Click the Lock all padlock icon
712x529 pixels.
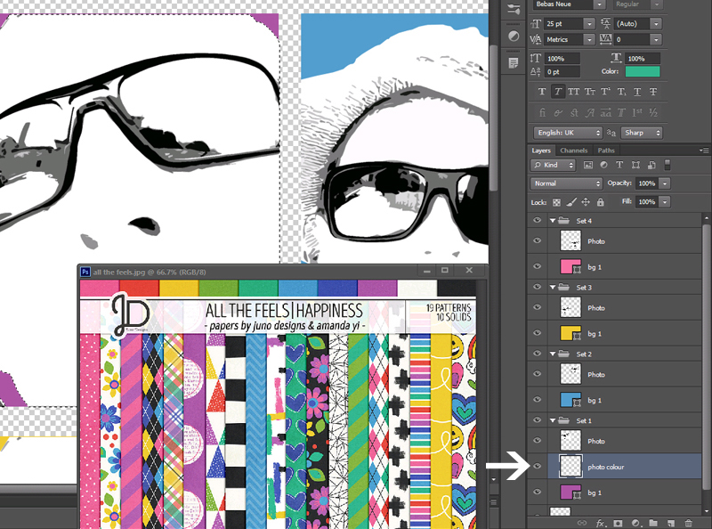600,202
